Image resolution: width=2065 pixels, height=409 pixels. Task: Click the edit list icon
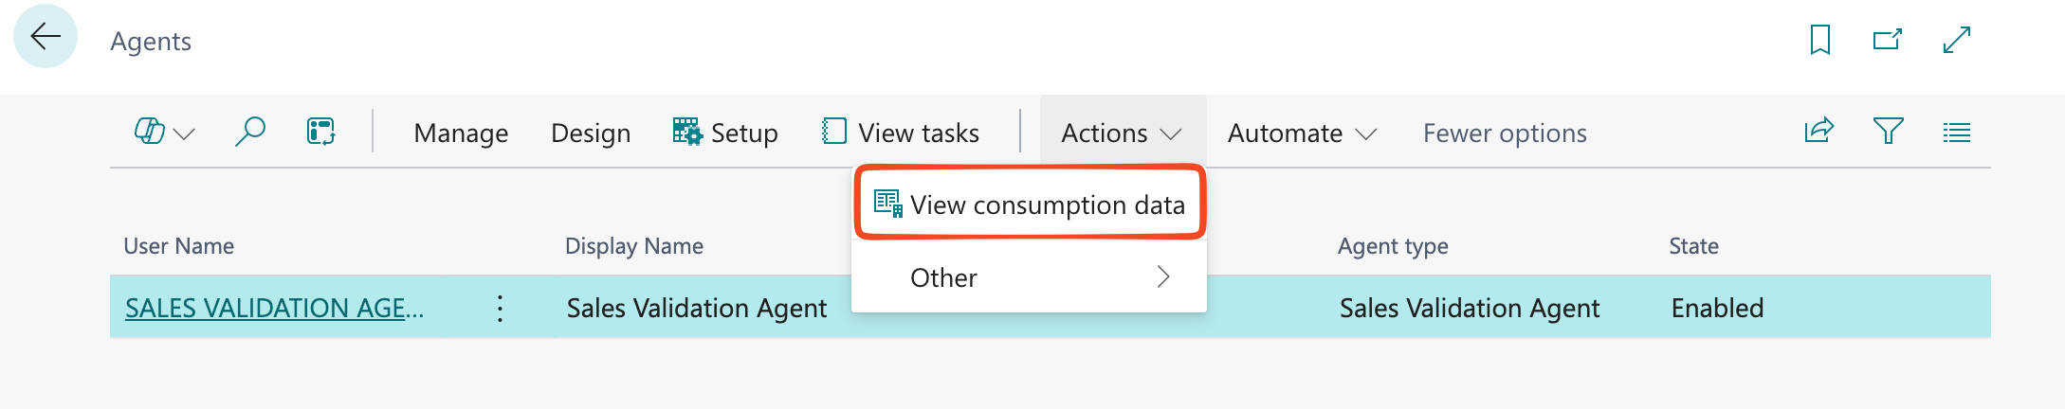coord(321,132)
